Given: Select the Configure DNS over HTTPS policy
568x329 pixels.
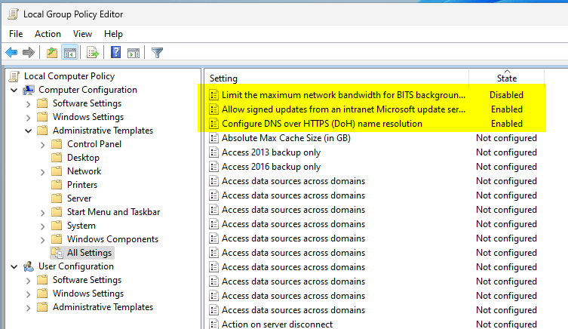Looking at the screenshot, I should click(321, 124).
